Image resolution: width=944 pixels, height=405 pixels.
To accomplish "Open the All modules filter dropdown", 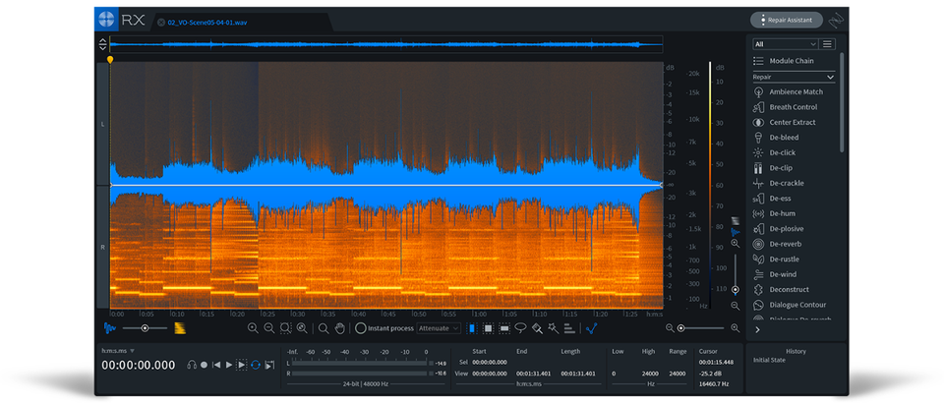I will tap(785, 44).
